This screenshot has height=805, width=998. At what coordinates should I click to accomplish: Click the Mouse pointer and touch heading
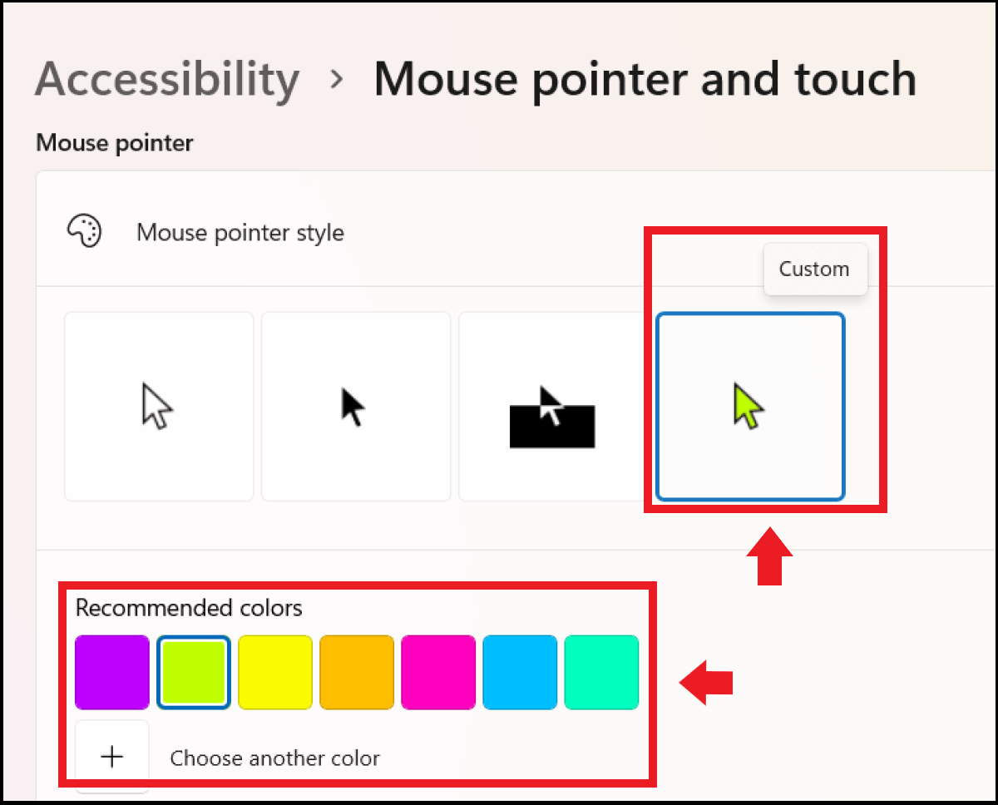(x=644, y=79)
